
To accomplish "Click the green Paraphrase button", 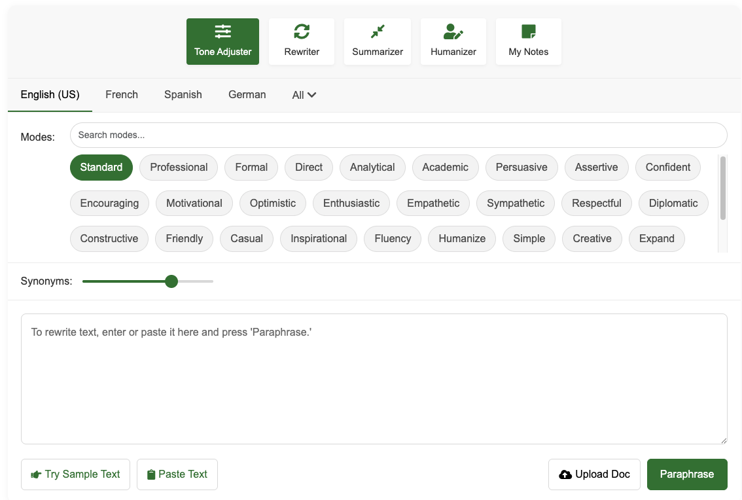I will click(x=686, y=474).
